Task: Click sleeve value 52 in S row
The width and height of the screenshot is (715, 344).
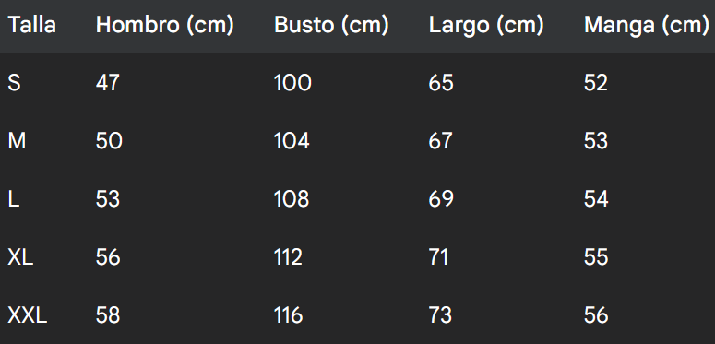Action: pyautogui.click(x=596, y=83)
